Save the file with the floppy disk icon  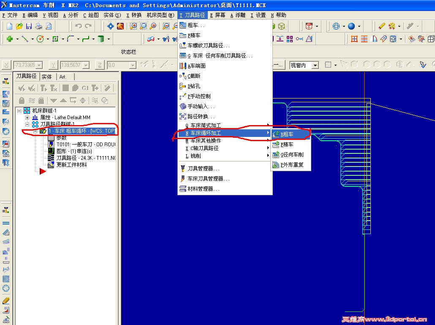(29, 26)
